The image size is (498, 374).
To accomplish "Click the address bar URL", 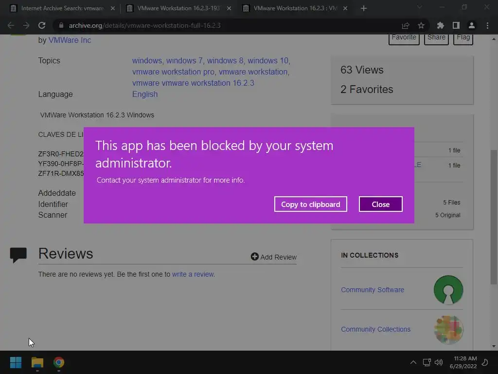I will (x=144, y=25).
